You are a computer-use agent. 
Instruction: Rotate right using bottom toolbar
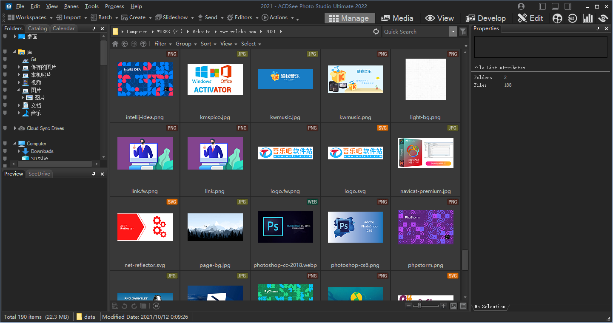tap(134, 306)
